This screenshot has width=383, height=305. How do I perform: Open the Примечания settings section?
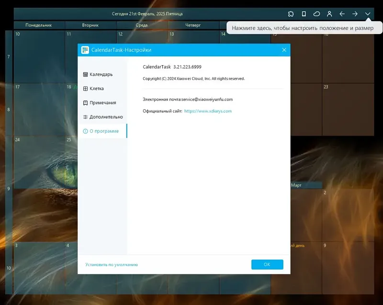(x=102, y=103)
